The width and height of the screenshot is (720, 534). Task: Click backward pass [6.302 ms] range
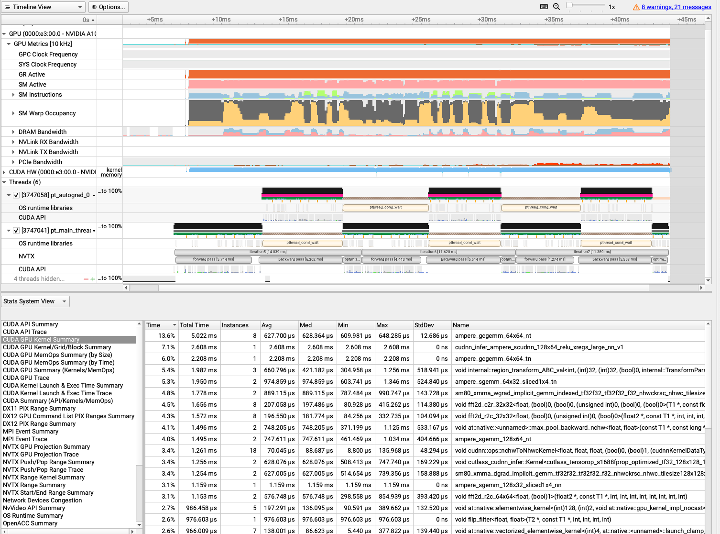tap(301, 260)
